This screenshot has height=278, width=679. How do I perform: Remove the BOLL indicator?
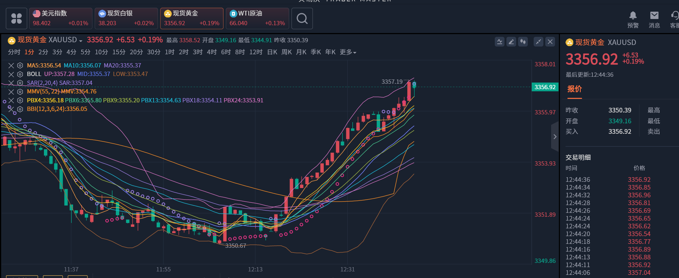click(x=11, y=74)
